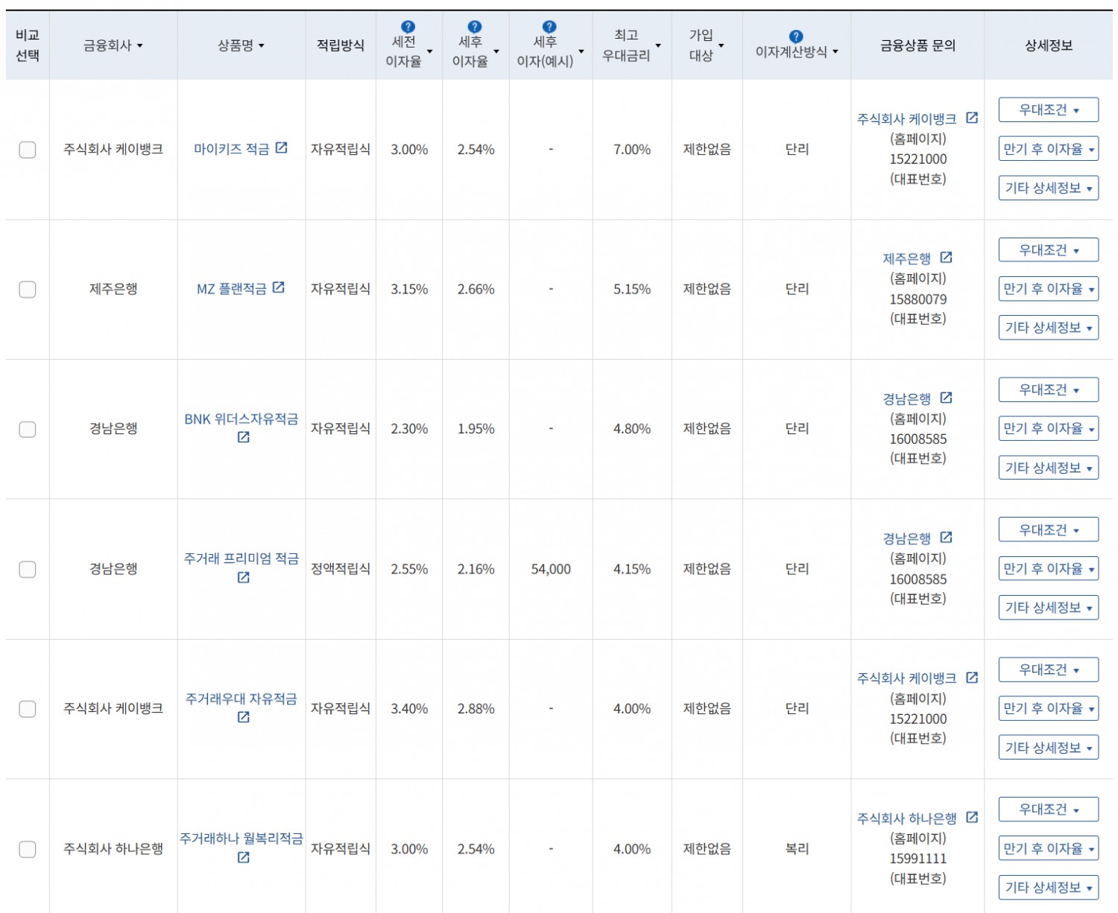Screen dimensions: 1118x913
Task: Open the BNK 위더스자유적금 product link
Action: [241, 419]
